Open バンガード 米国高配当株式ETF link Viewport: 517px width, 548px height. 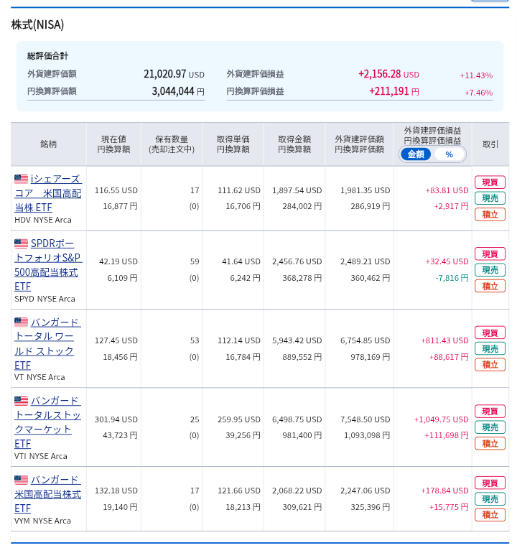coord(47,494)
